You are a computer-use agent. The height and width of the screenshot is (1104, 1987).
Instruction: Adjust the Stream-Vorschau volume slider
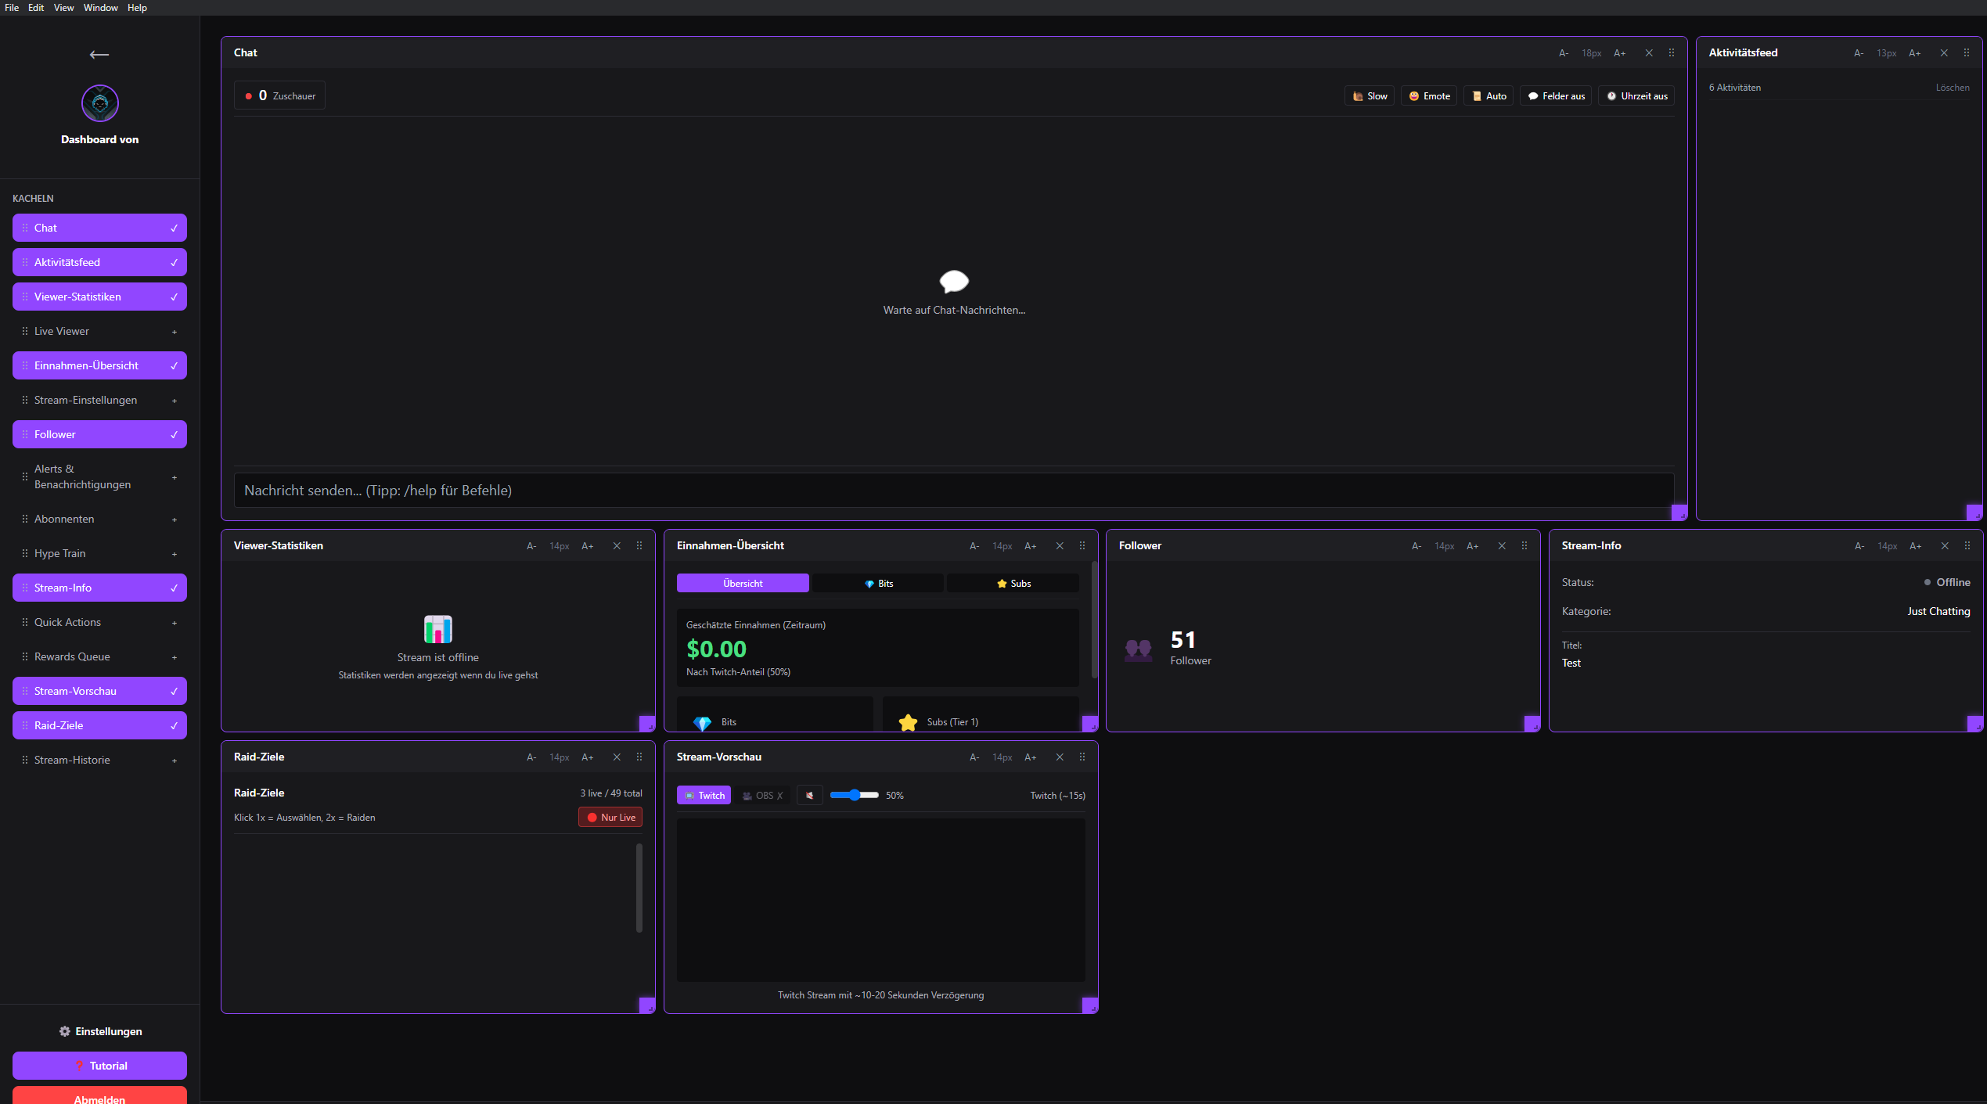coord(855,795)
